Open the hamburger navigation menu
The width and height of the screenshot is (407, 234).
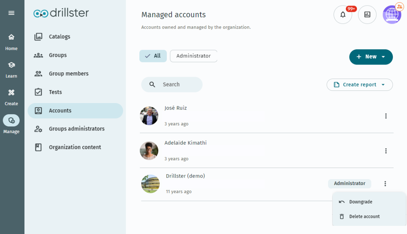pos(11,13)
